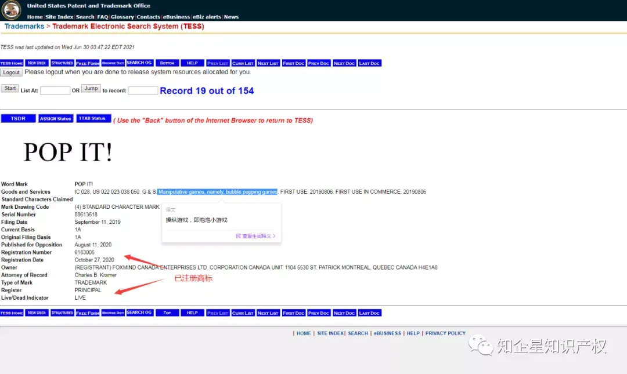Image resolution: width=627 pixels, height=374 pixels.
Task: Follow the Trademarks breadcrumb link
Action: tap(24, 26)
